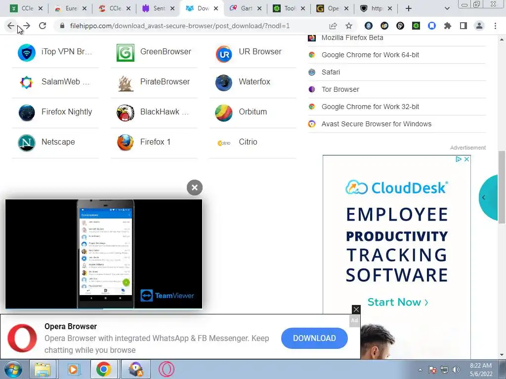506x379 pixels.
Task: Close the CloudDesk advertisement
Action: [x=466, y=159]
